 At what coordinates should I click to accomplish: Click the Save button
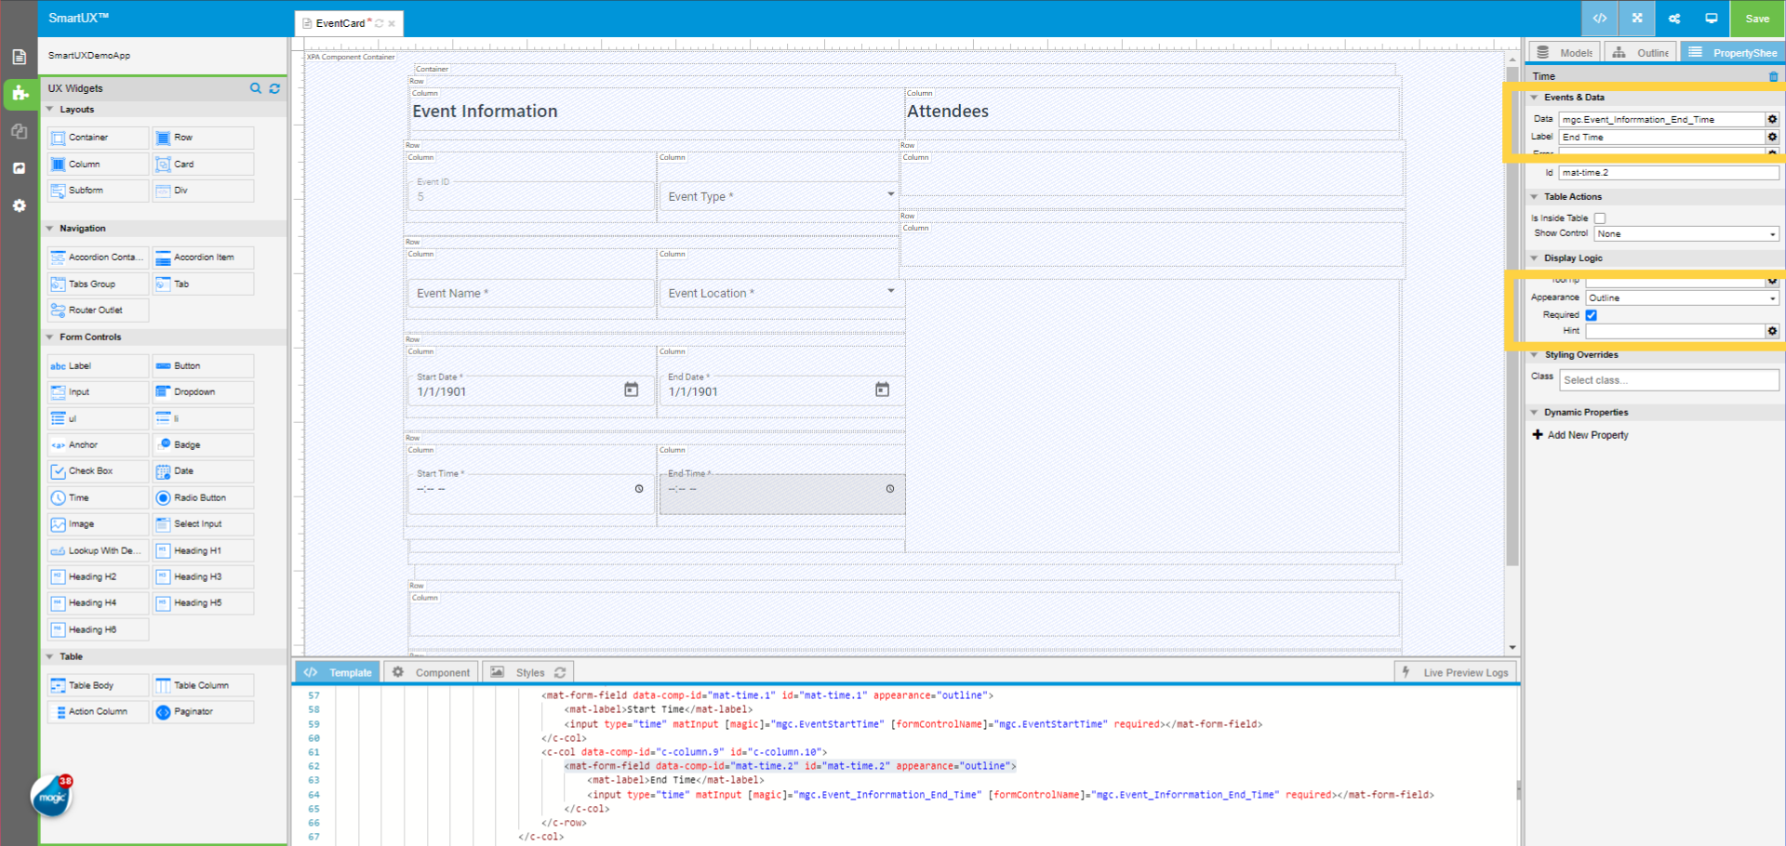[1757, 19]
